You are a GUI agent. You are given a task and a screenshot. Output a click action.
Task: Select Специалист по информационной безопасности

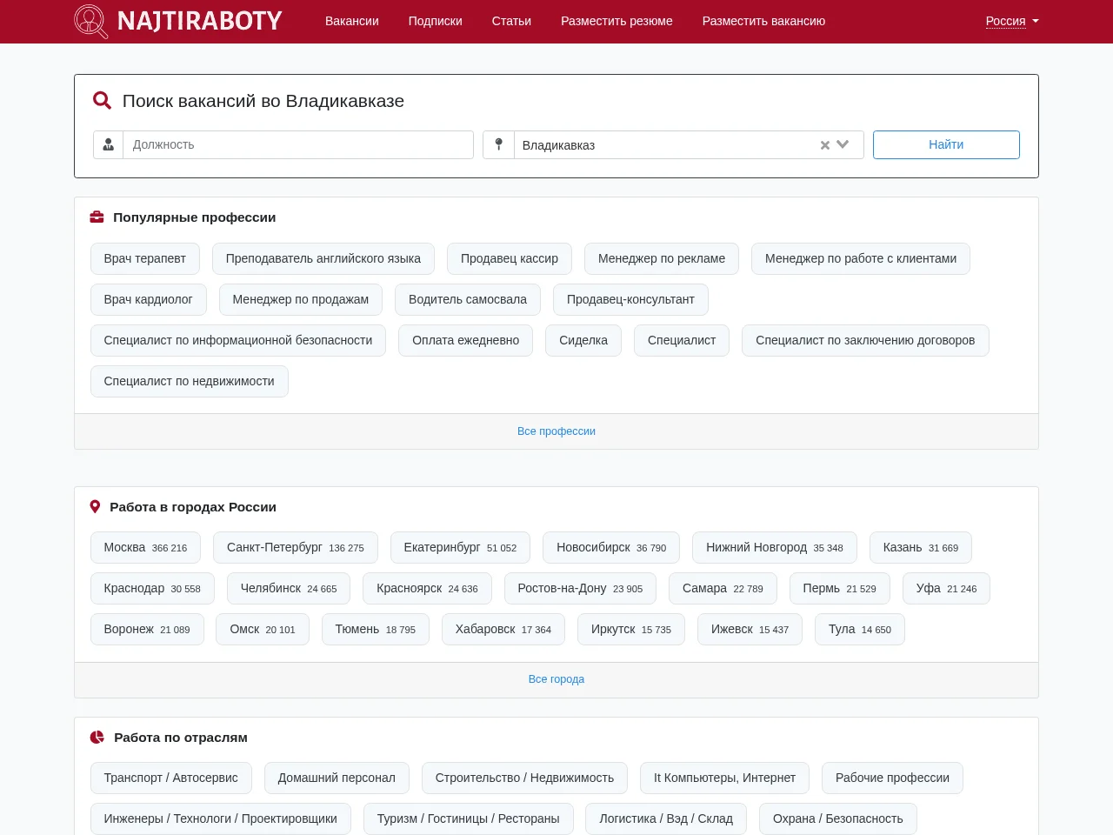tap(238, 340)
